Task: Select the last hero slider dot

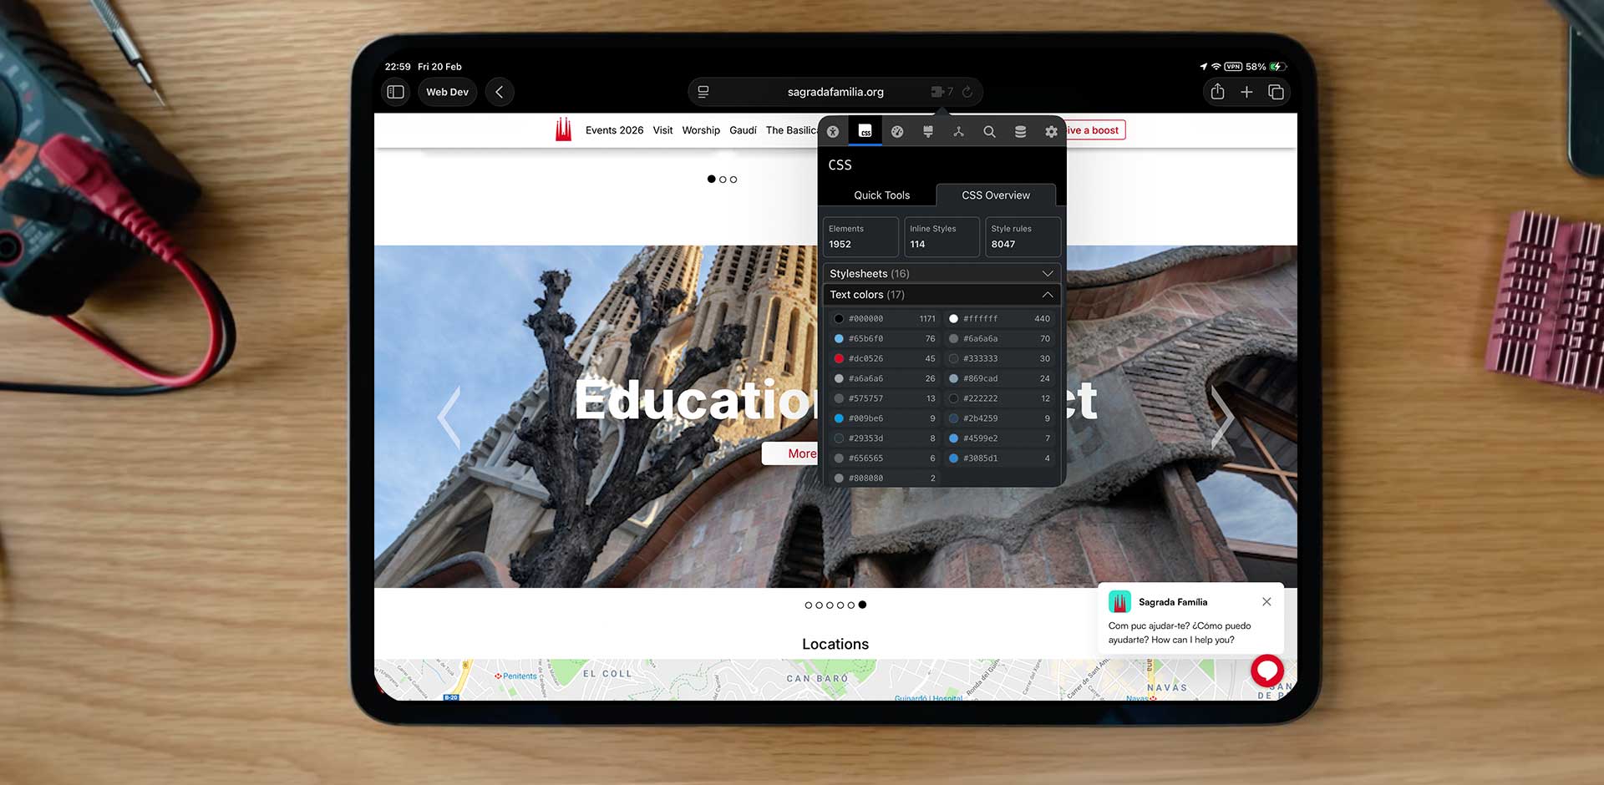Action: (x=862, y=605)
